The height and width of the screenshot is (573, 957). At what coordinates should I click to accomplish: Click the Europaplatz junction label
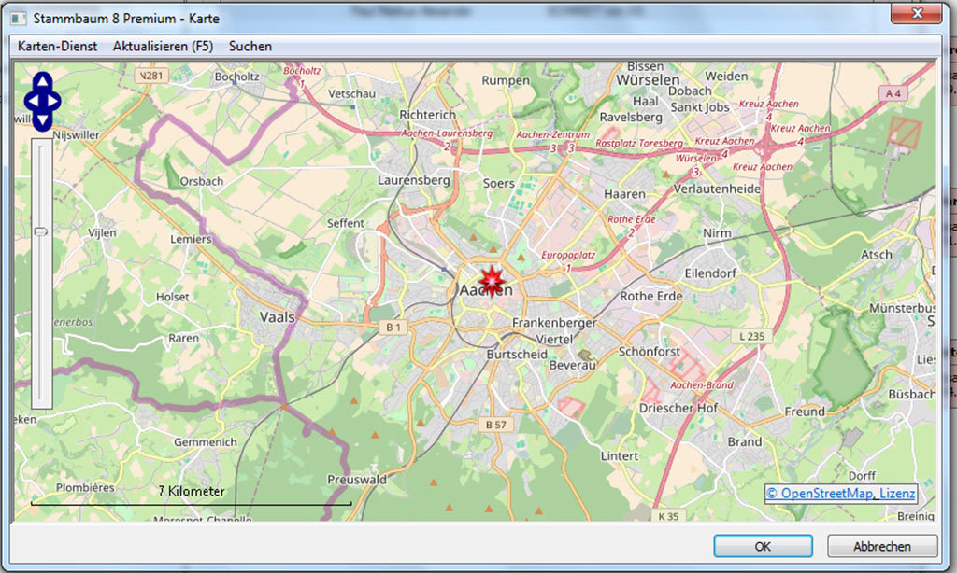coord(568,255)
